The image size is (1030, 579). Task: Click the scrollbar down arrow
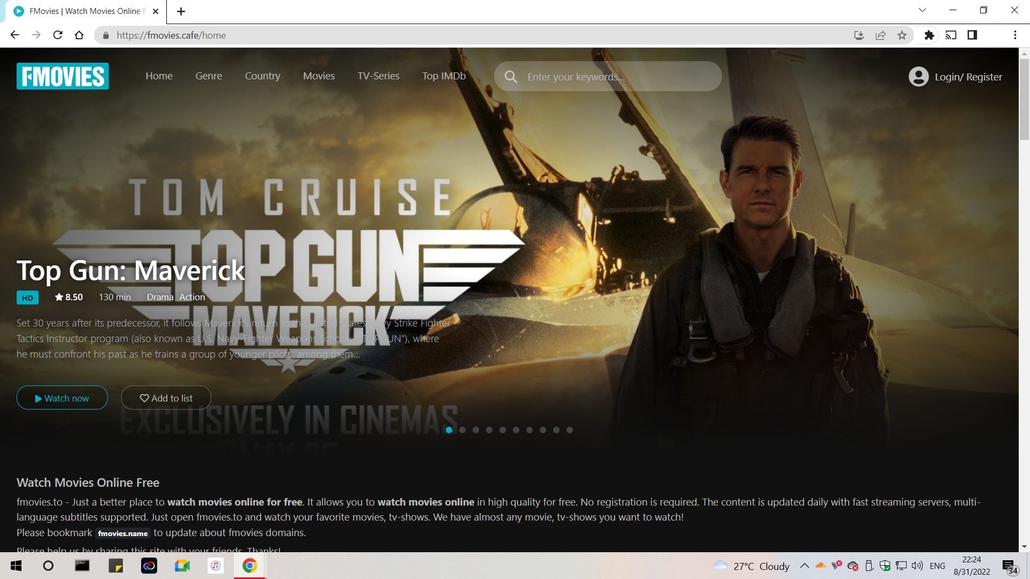(1024, 547)
